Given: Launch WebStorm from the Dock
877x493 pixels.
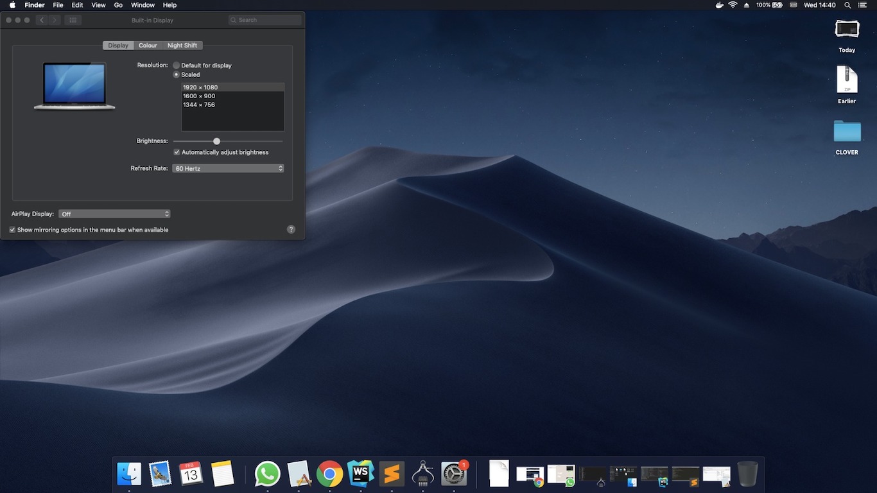Looking at the screenshot, I should 360,474.
